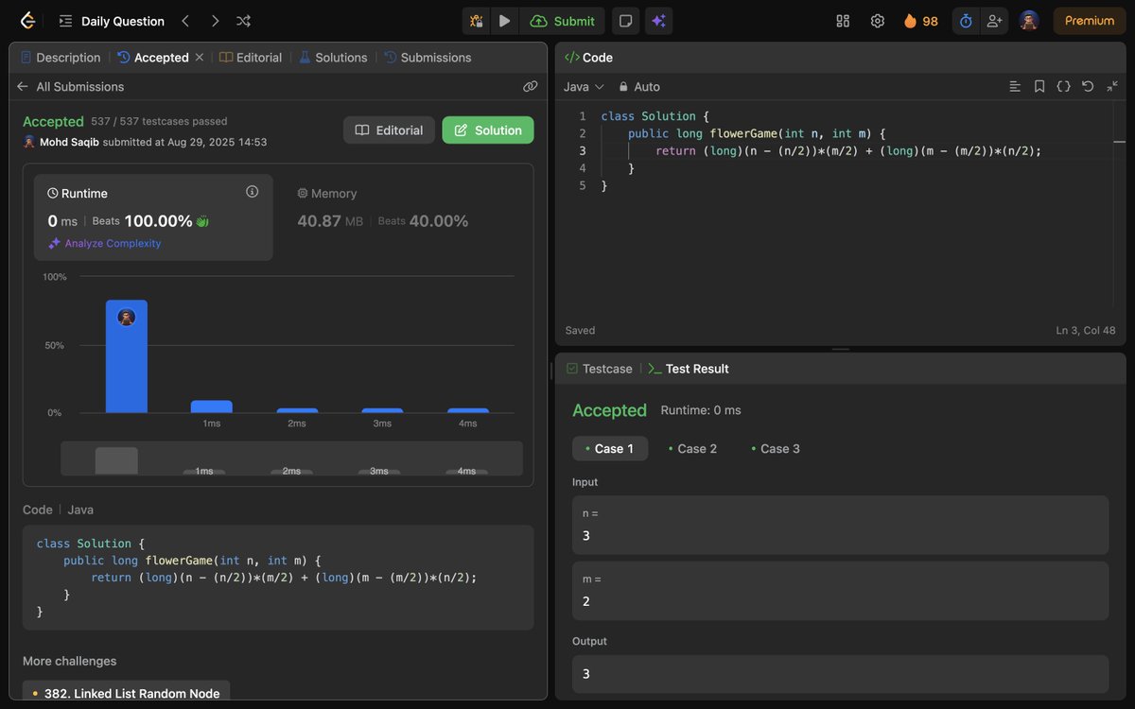Select the Memory stats card

[x=403, y=217]
